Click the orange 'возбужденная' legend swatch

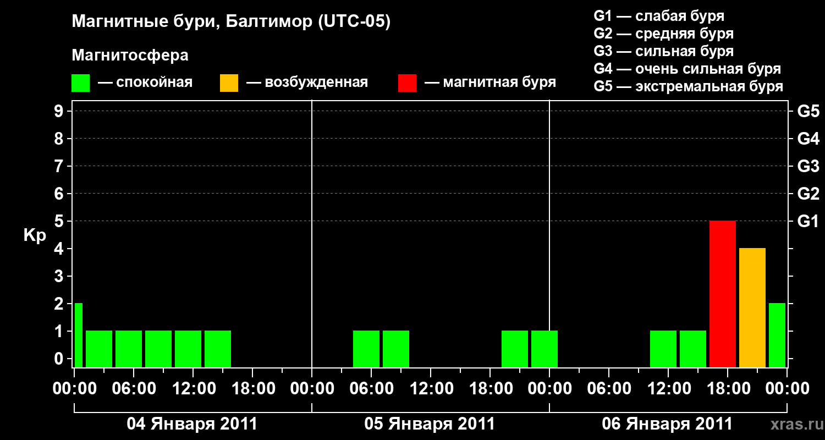(x=229, y=83)
